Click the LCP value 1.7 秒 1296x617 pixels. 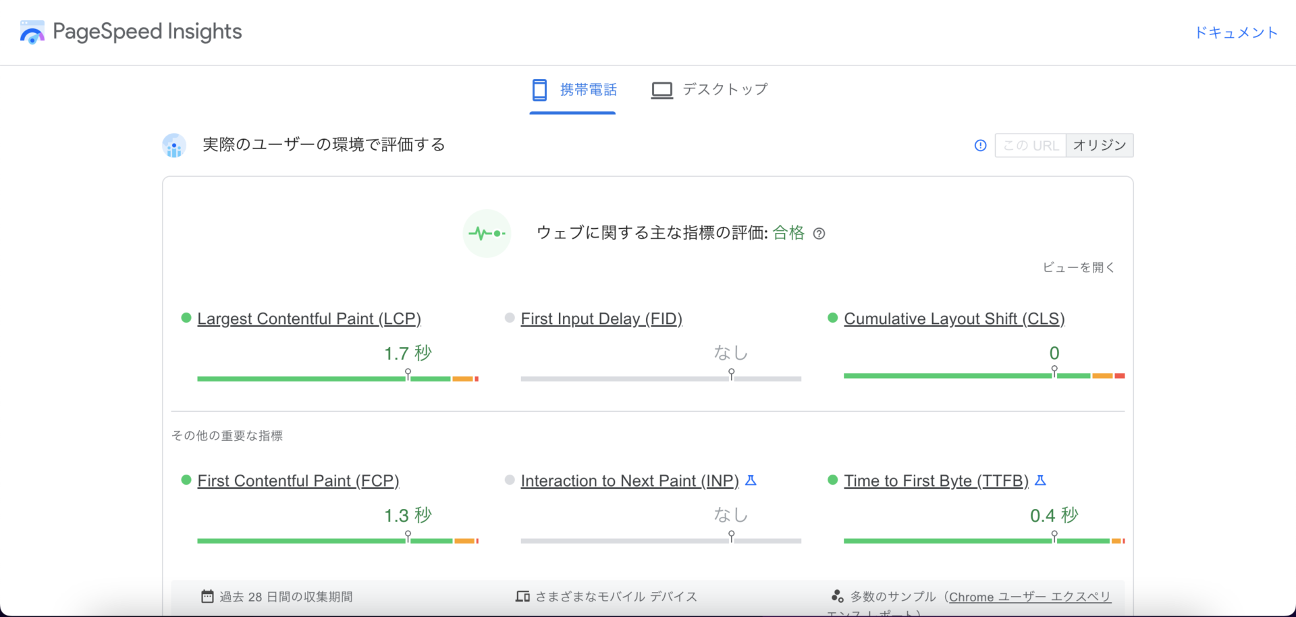[x=408, y=353]
